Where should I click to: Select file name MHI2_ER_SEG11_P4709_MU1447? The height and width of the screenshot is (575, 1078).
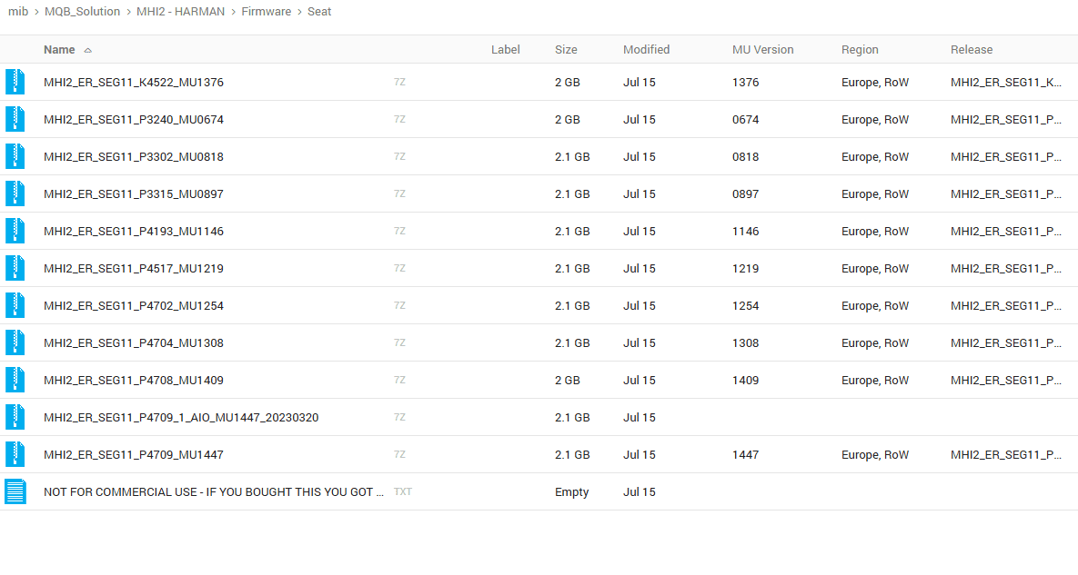pyautogui.click(x=134, y=454)
